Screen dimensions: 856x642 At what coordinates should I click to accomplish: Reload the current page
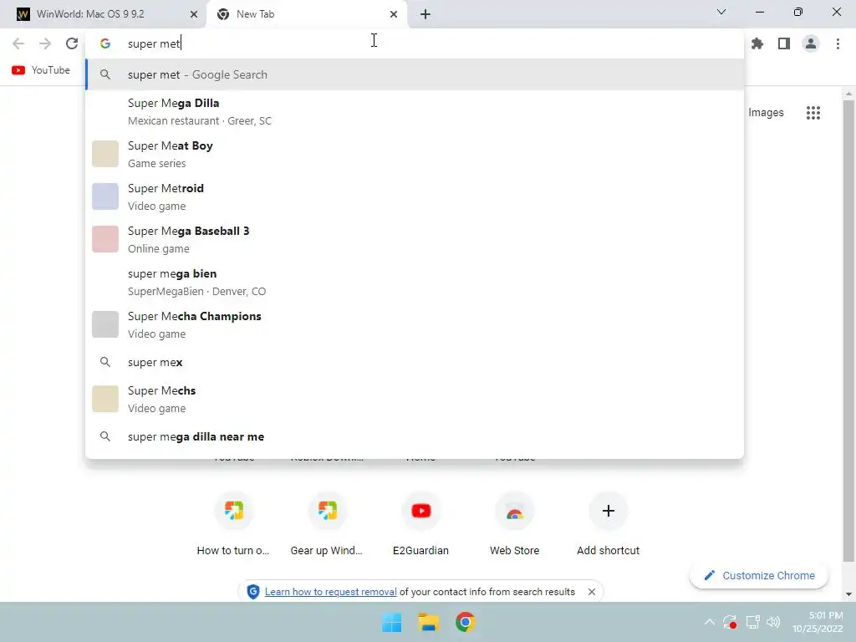(72, 43)
